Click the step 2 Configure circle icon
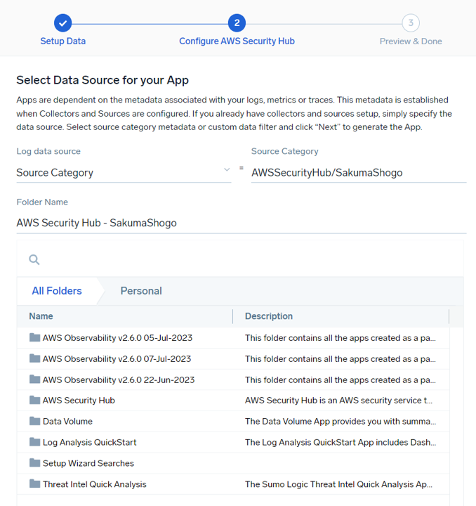The width and height of the screenshot is (476, 506). pos(237,23)
